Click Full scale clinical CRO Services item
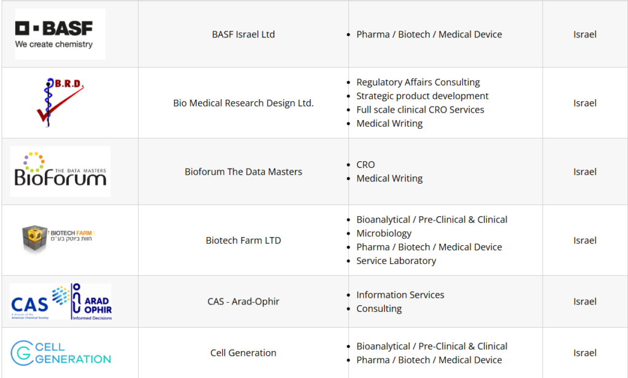The image size is (628, 378). (x=420, y=110)
